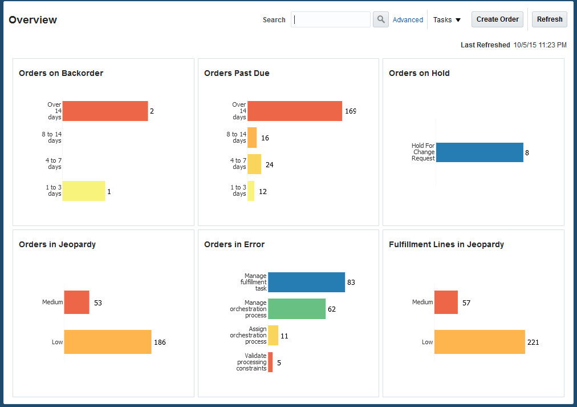This screenshot has height=407, width=577.
Task: Select Assign orchestration process yellow bar
Action: coord(273,335)
